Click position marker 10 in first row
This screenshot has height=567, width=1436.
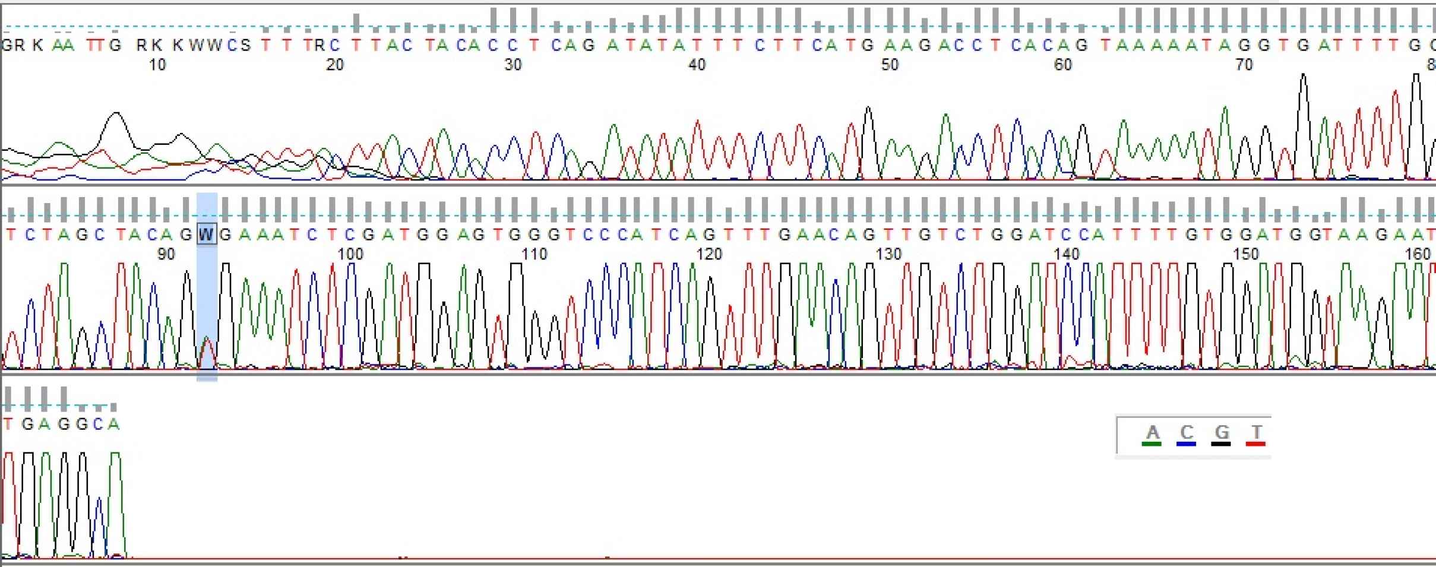(x=157, y=65)
